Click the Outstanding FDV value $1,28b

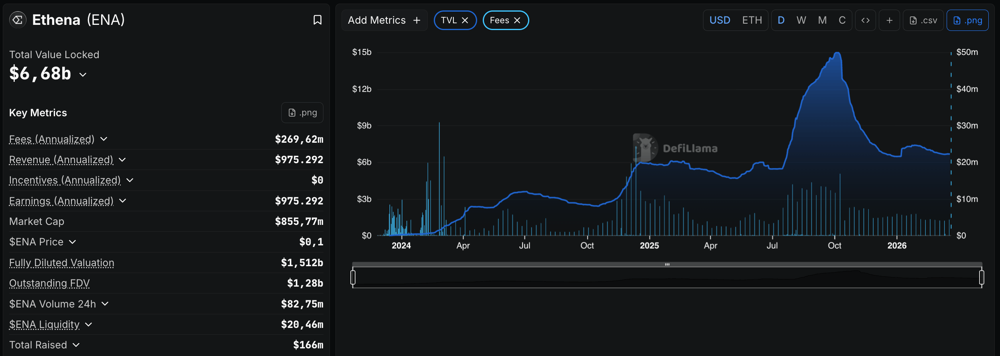pos(305,283)
